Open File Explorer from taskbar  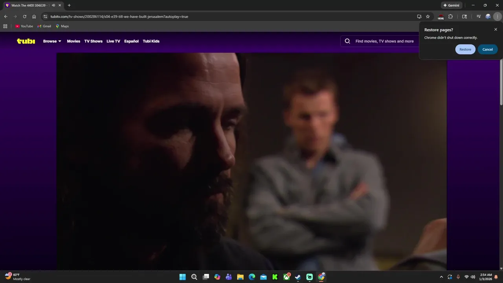coord(240,277)
